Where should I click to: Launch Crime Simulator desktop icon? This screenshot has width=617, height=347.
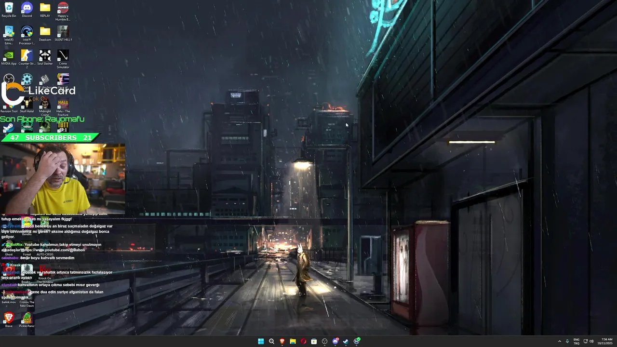(63, 59)
